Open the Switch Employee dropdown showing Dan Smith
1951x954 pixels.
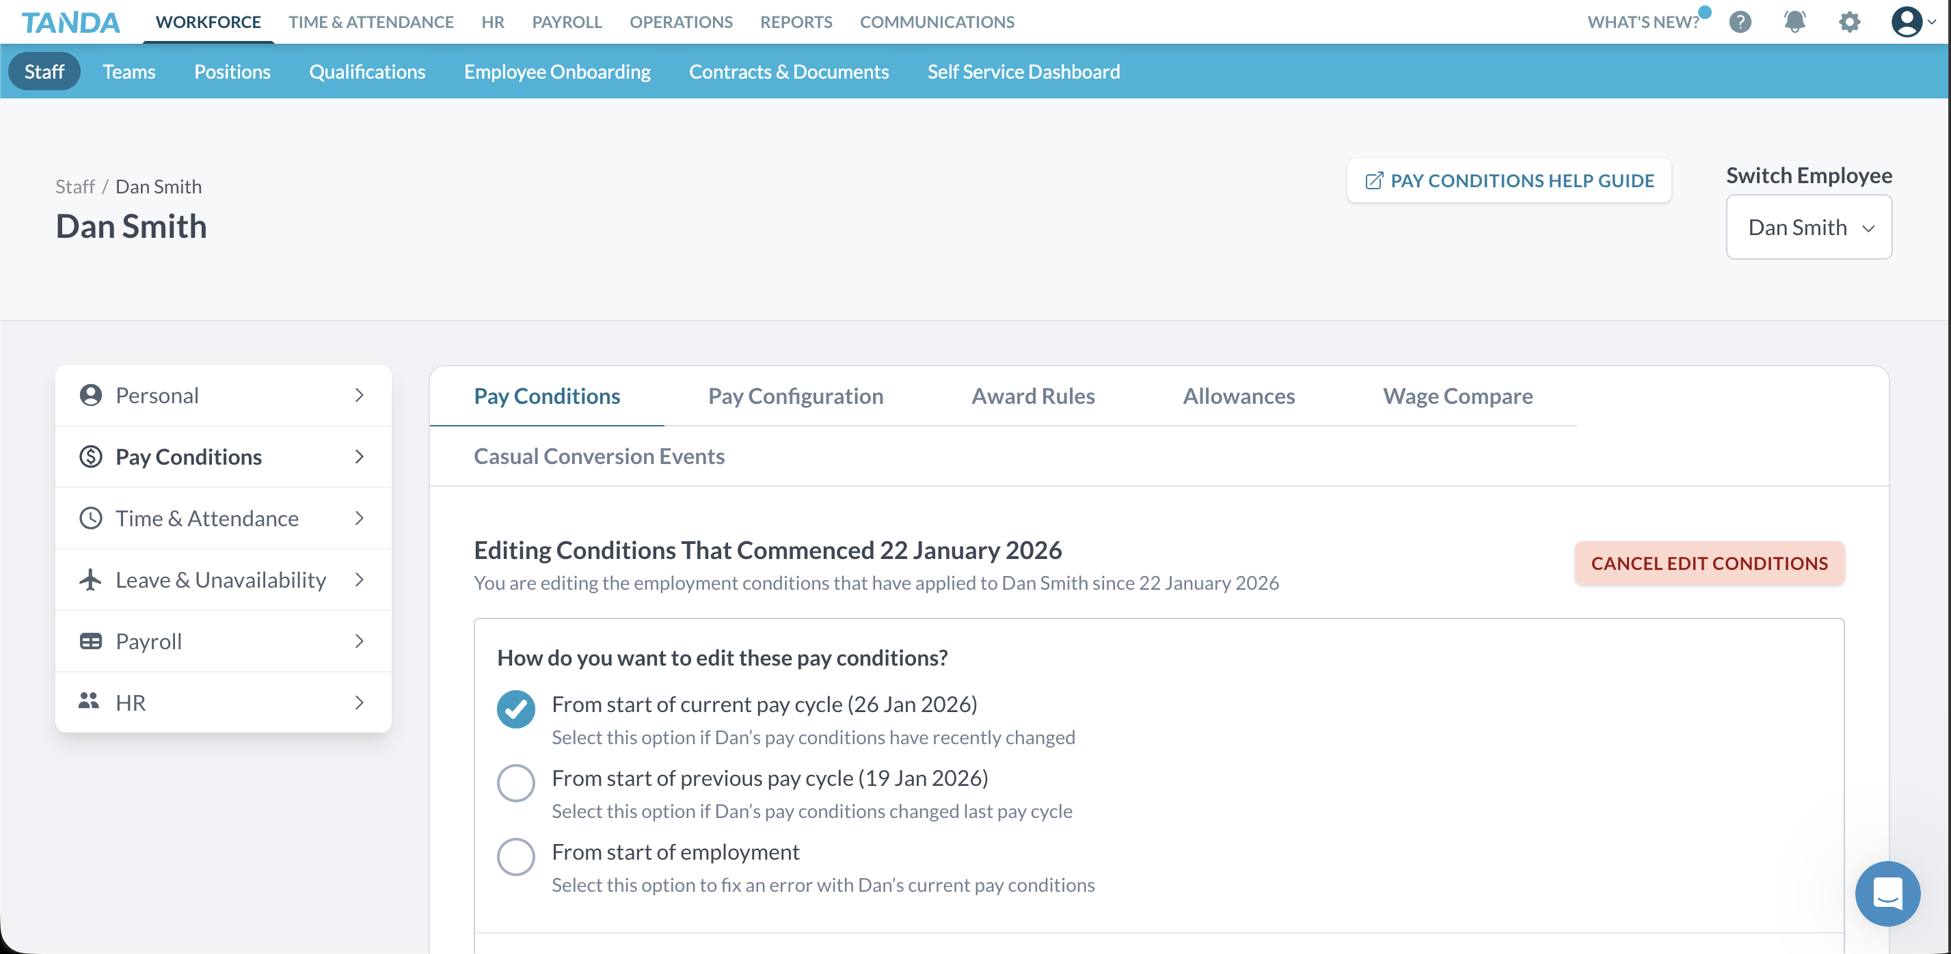point(1809,226)
